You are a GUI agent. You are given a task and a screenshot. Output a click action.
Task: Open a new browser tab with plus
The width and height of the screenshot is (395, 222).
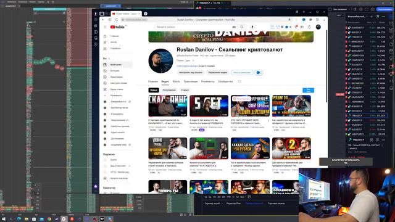coord(146,14)
